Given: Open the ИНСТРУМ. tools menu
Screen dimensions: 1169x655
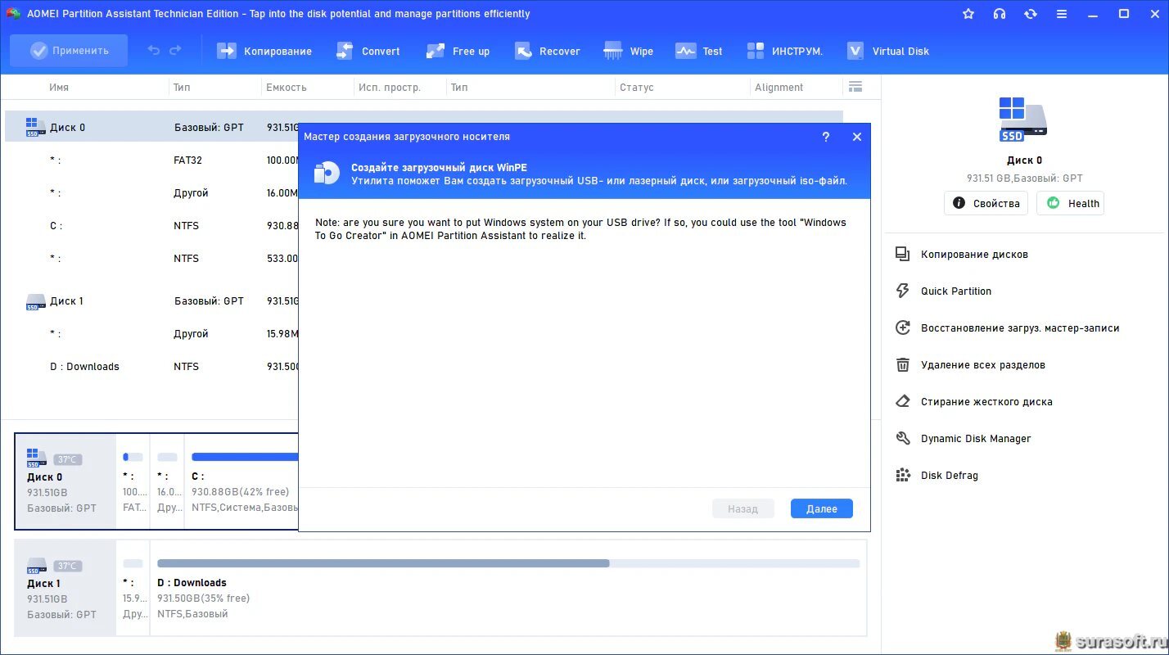Looking at the screenshot, I should tap(784, 51).
